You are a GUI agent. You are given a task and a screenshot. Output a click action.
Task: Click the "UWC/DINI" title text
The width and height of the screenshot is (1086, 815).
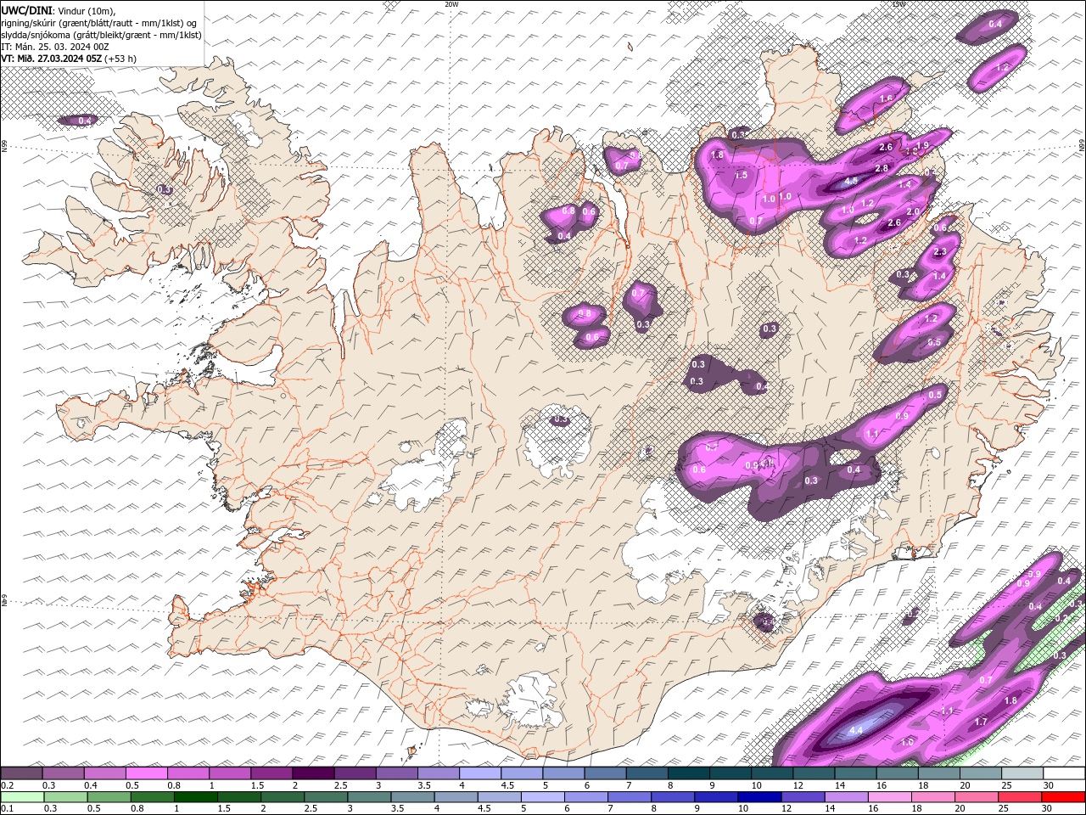[x=28, y=9]
